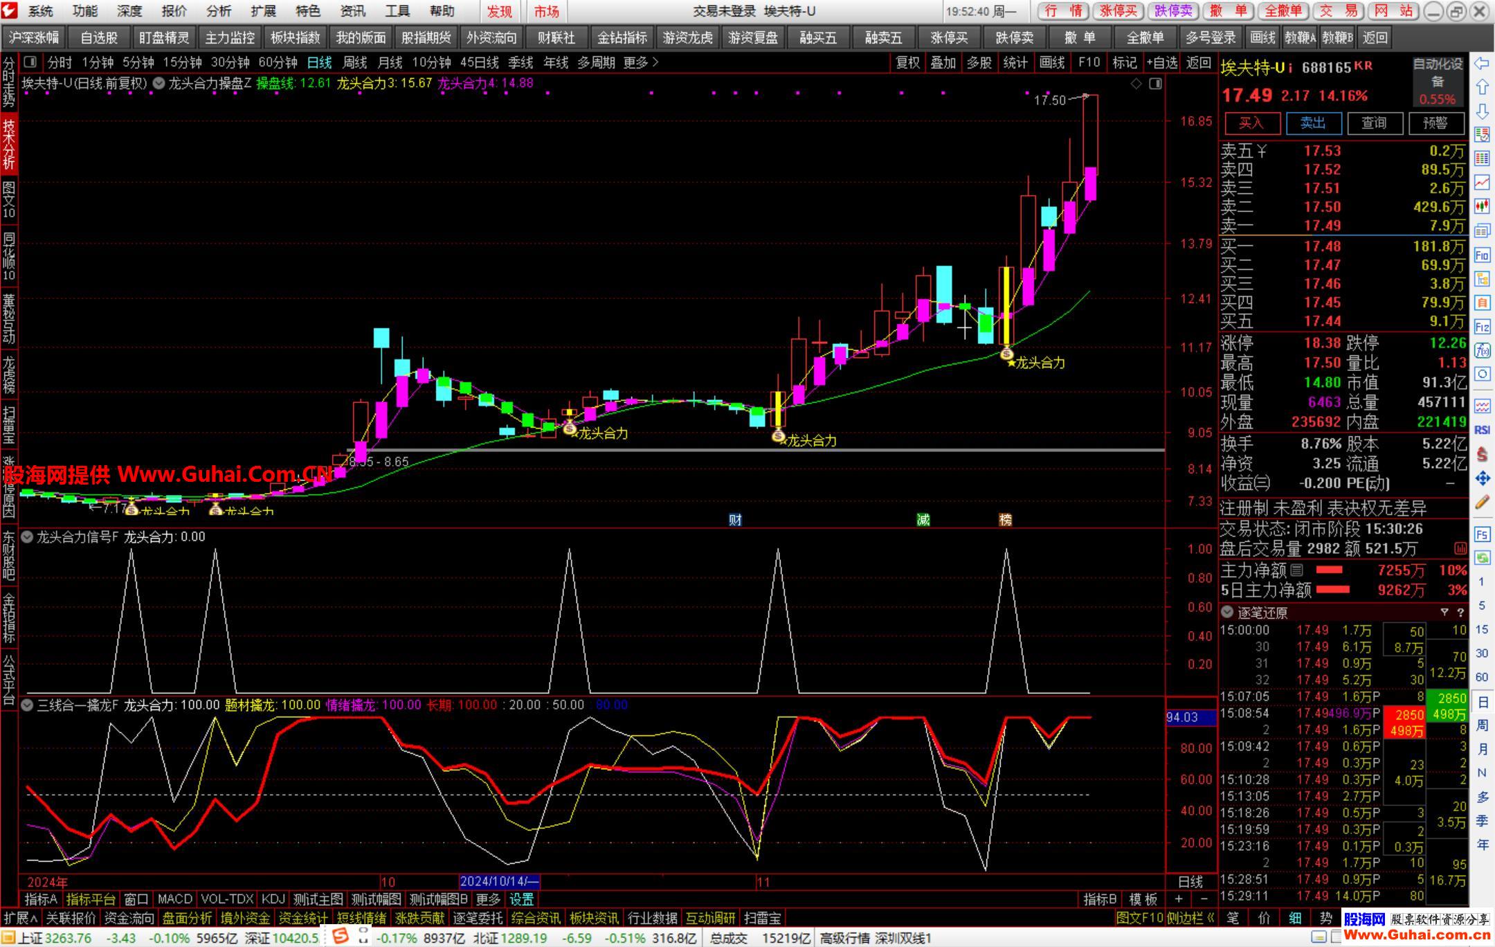Click the 预警 alert button
Screen dimensions: 1495x947
[1435, 123]
